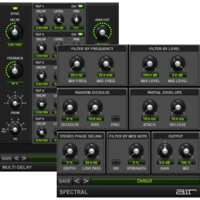
Task: Click the 20.0 kHz MAX FREQ value field
Action: (106, 75)
